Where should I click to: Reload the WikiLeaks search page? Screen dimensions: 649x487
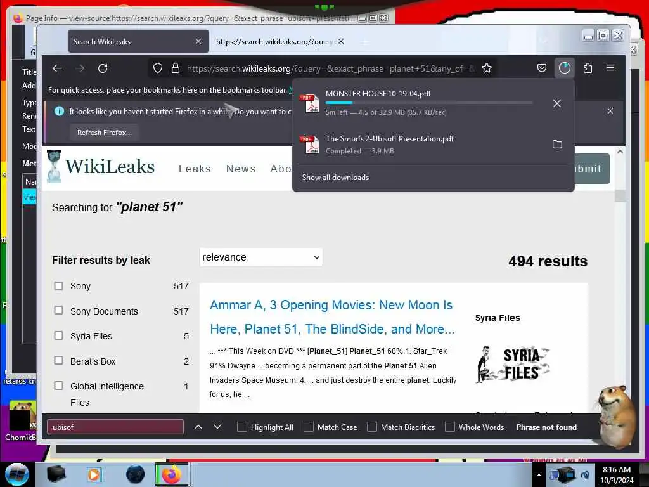tap(103, 68)
